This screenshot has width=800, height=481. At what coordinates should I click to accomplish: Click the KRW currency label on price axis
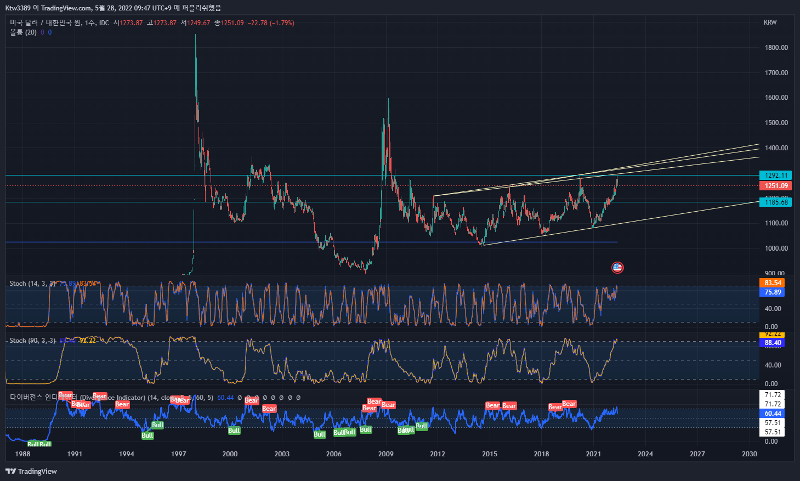770,22
